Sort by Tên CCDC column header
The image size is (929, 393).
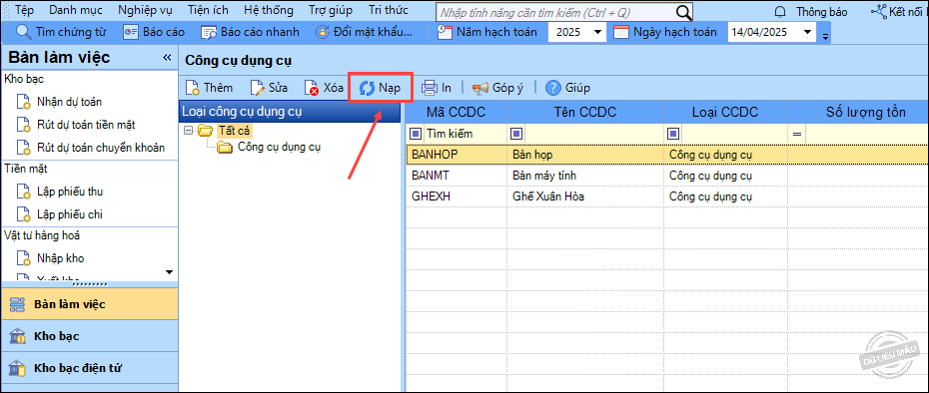pos(585,113)
